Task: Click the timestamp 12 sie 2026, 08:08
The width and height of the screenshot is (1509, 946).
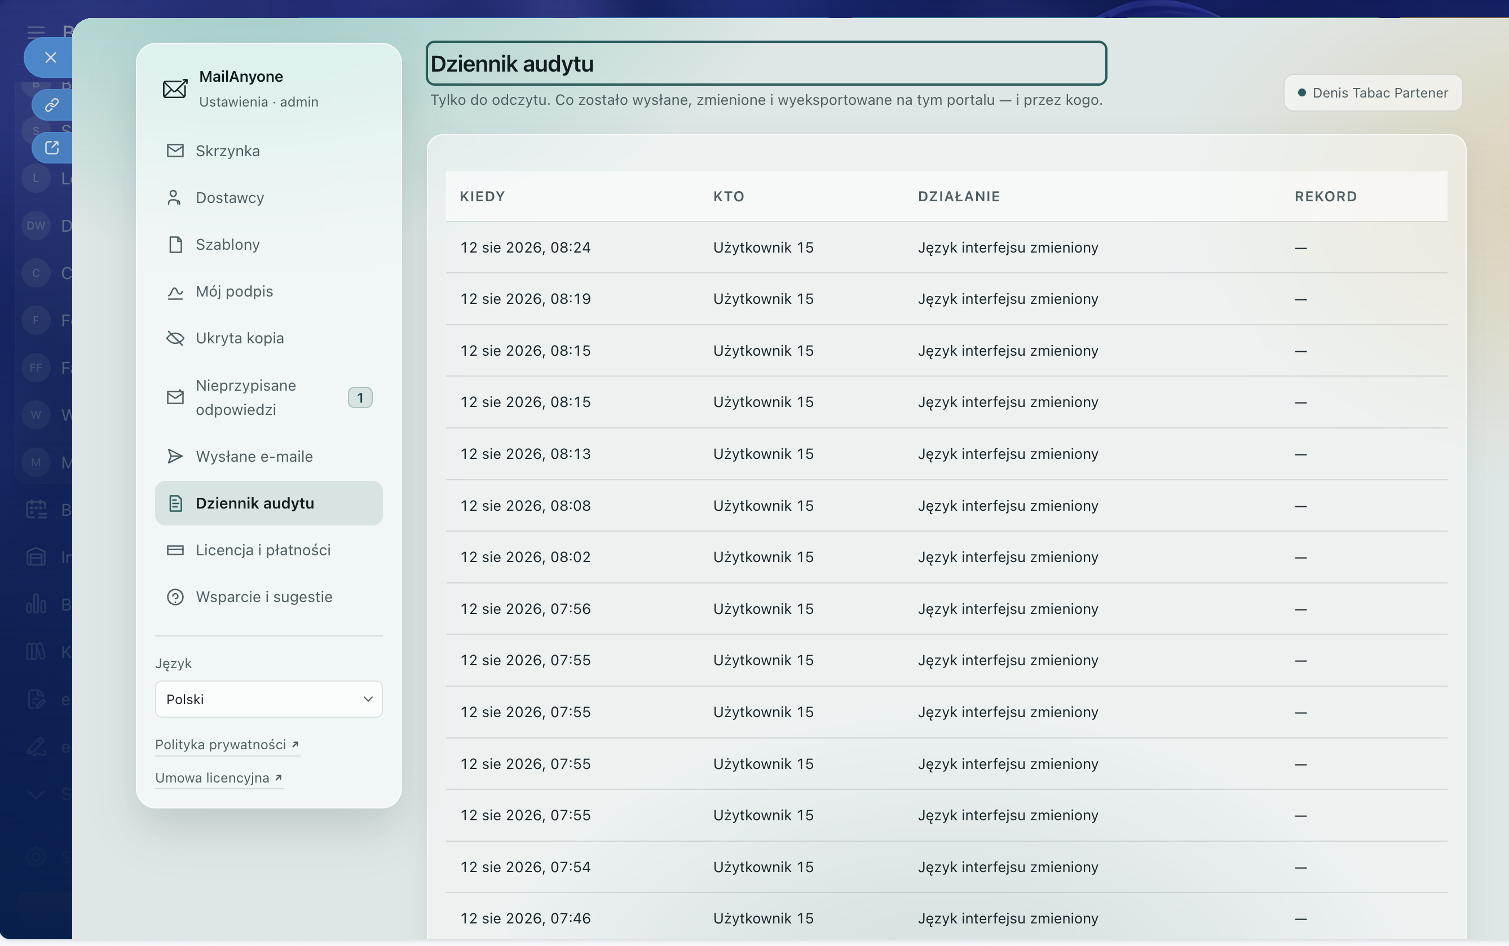Action: (526, 506)
